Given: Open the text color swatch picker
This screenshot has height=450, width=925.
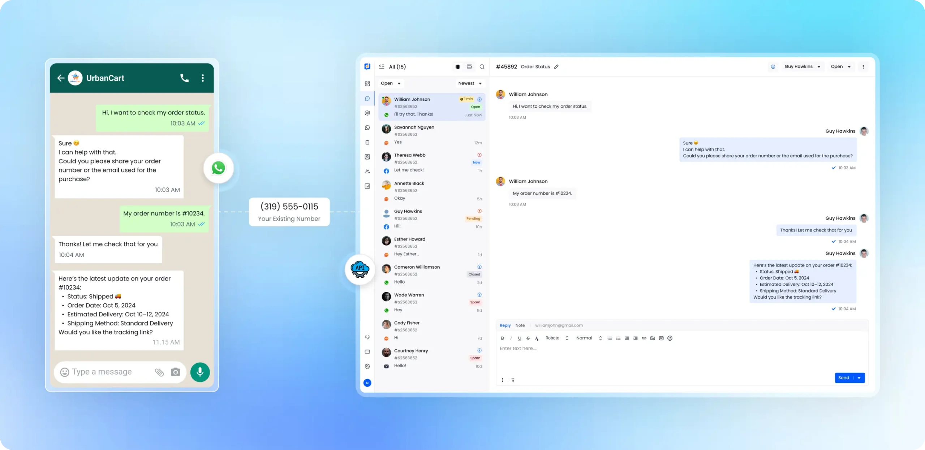Looking at the screenshot, I should click(537, 338).
